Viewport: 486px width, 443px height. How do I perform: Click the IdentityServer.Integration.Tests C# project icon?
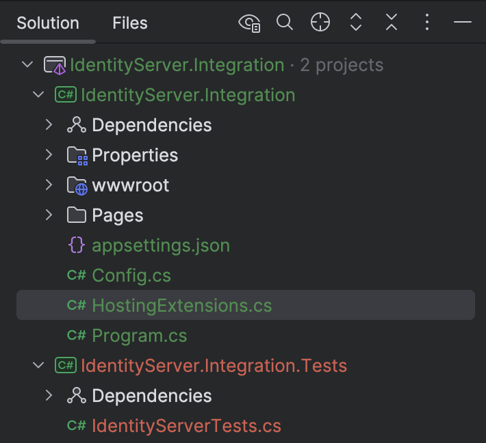(x=66, y=365)
